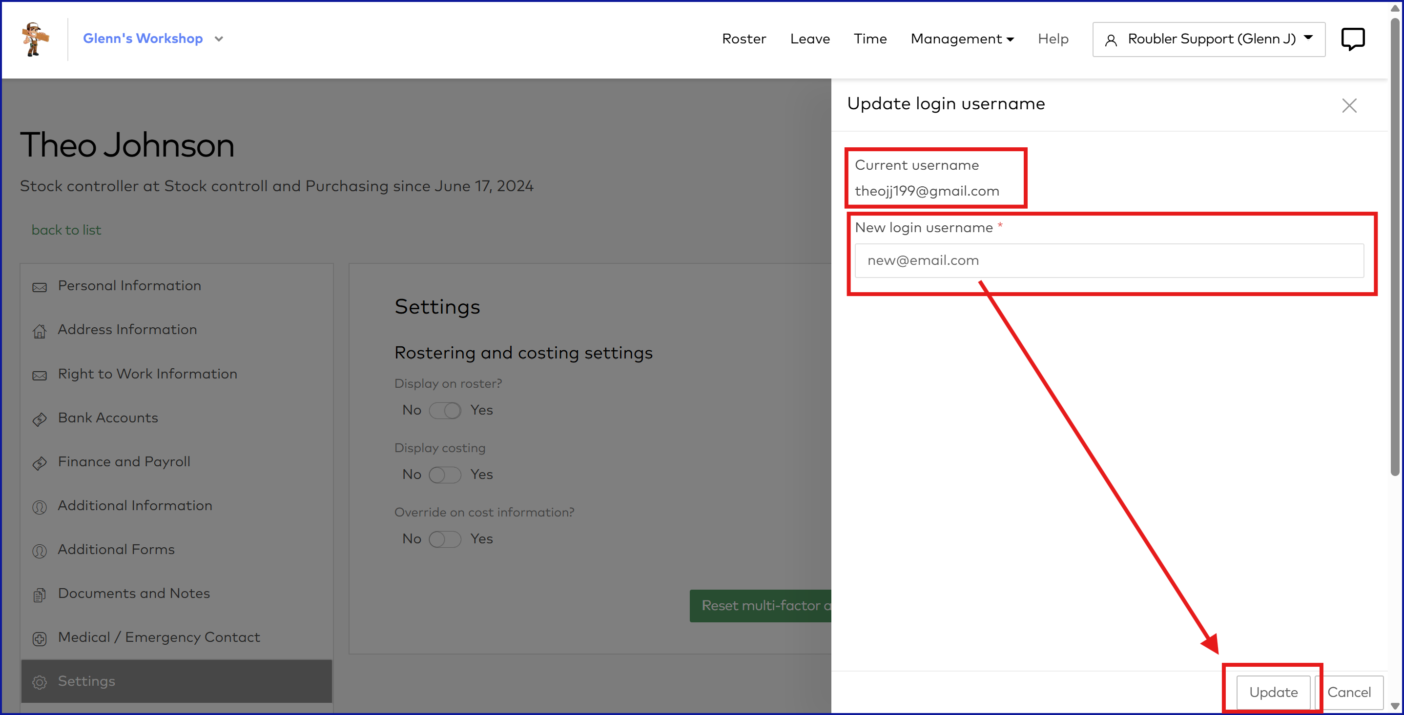The image size is (1404, 715).
Task: Click the back to list link
Action: click(66, 230)
